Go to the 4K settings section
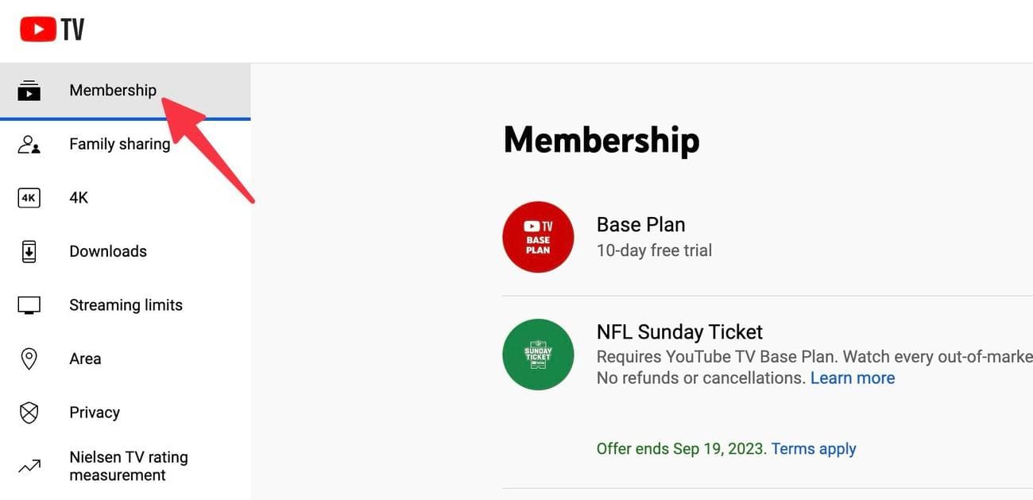Screen dimensions: 1033x500 pyautogui.click(x=79, y=197)
